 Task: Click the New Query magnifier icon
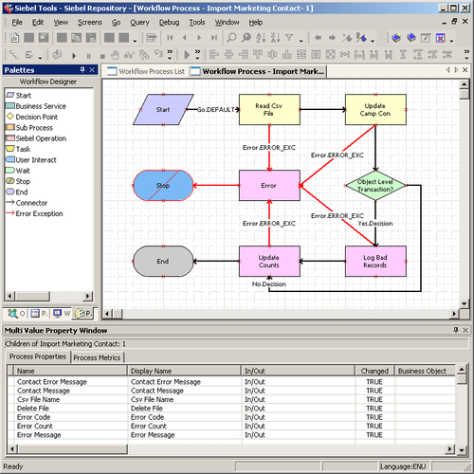231,38
